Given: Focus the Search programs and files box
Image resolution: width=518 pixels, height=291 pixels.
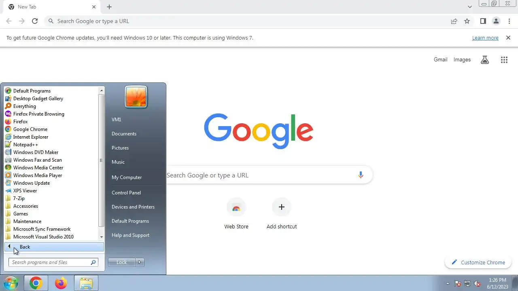Looking at the screenshot, I should [x=53, y=262].
